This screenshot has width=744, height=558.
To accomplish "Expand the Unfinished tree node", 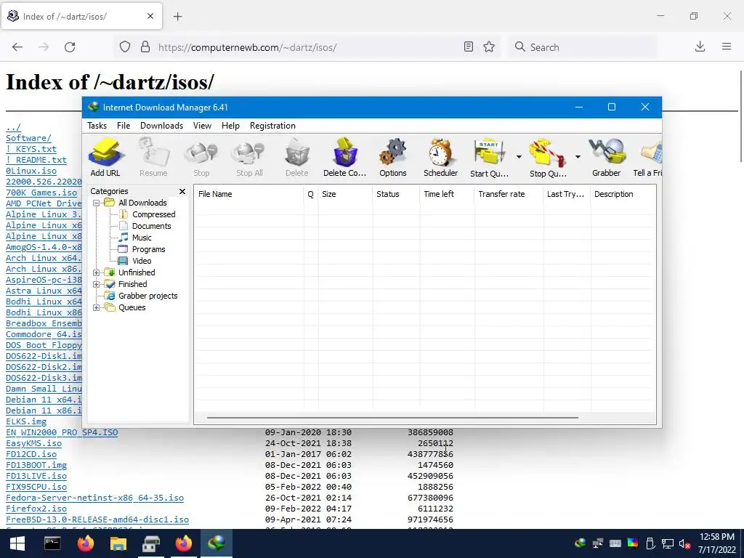I will pyautogui.click(x=97, y=273).
